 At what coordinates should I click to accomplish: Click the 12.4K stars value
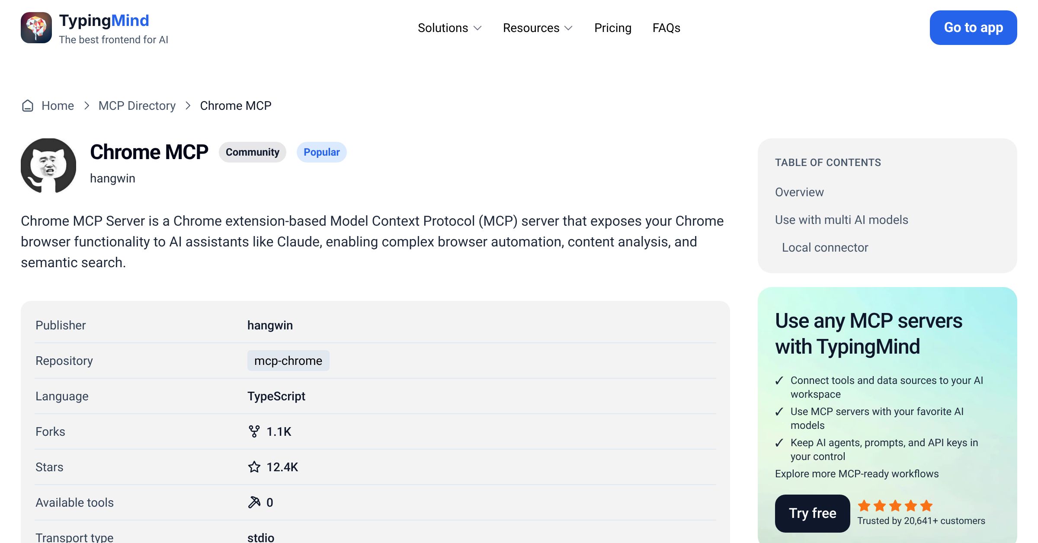282,467
